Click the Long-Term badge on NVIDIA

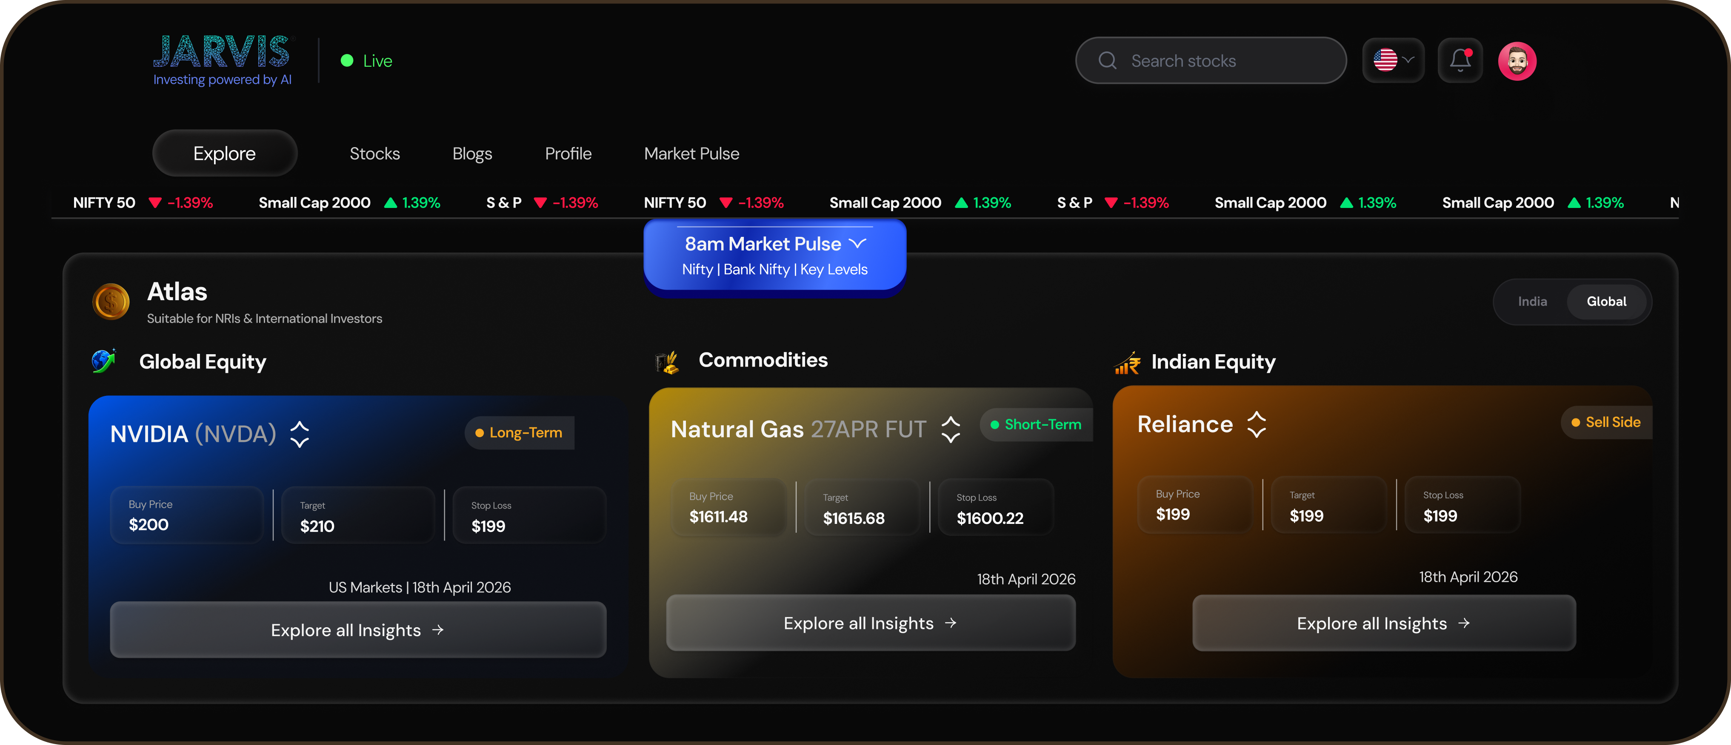click(x=519, y=433)
